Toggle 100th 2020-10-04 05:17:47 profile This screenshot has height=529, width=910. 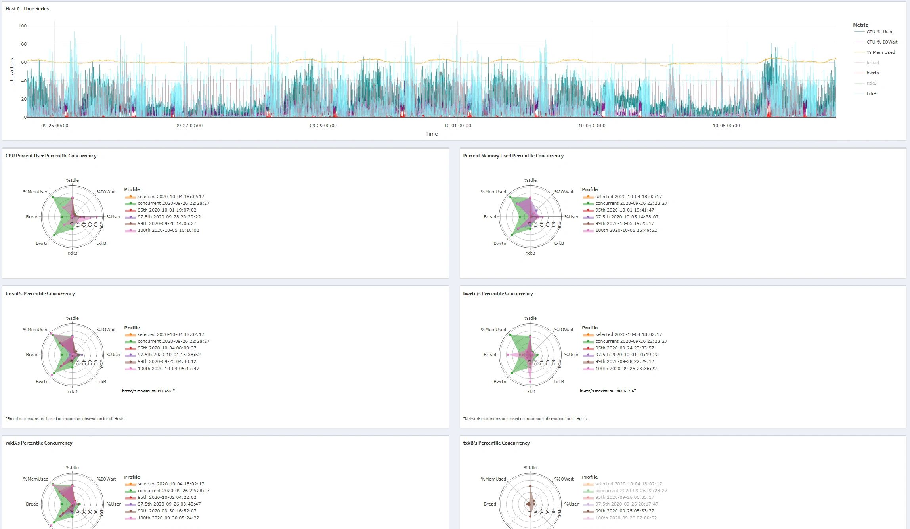[162, 369]
